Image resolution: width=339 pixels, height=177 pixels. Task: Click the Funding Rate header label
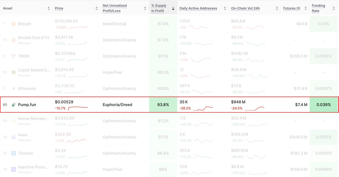pos(318,8)
